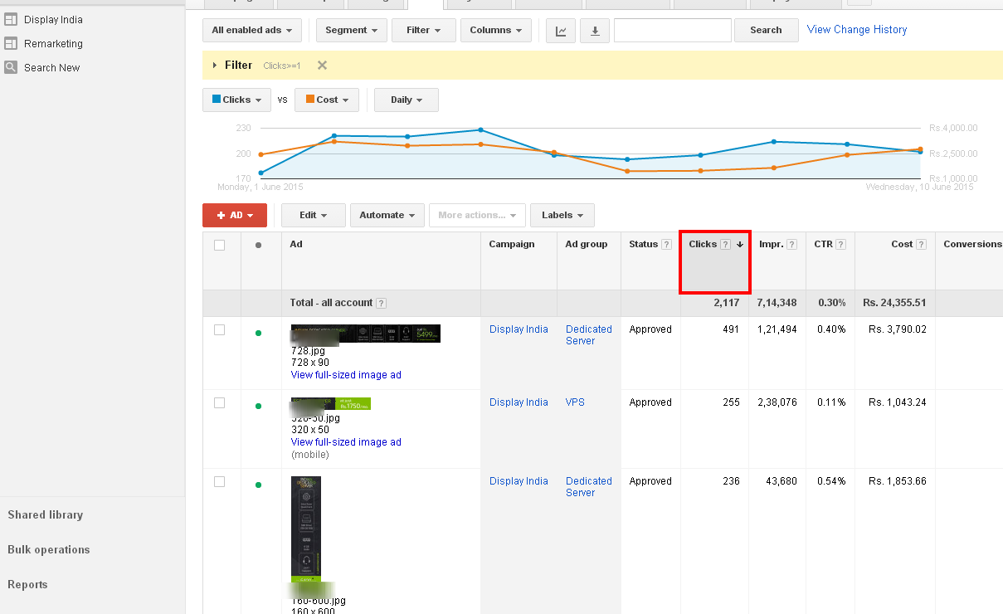The height and width of the screenshot is (614, 1003).
Task: Click the 0.54% CTR cell
Action: tap(830, 481)
